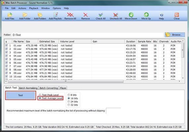Click Remove All in the toolbar
Image resolution: width=189 pixels, height=132 pixels.
pyautogui.click(x=70, y=16)
